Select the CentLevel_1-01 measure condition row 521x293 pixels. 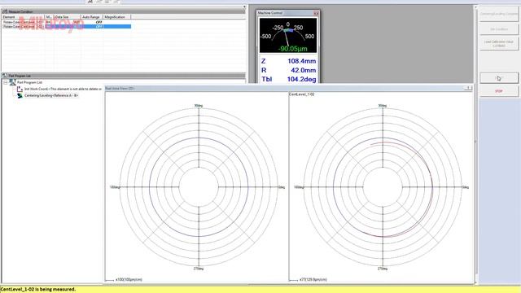67,22
